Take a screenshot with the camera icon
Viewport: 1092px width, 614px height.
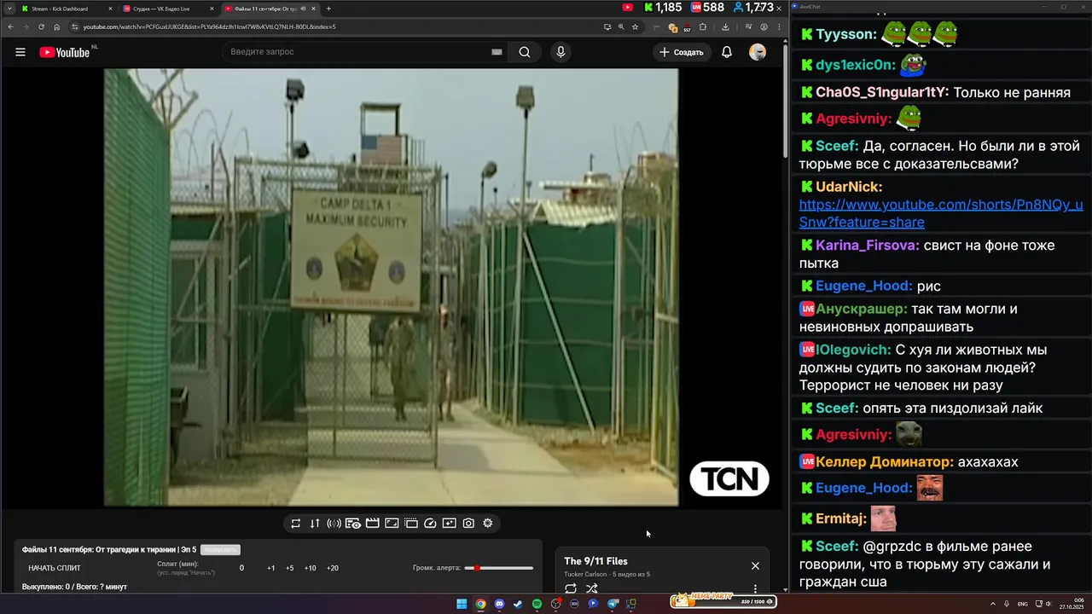pos(468,524)
